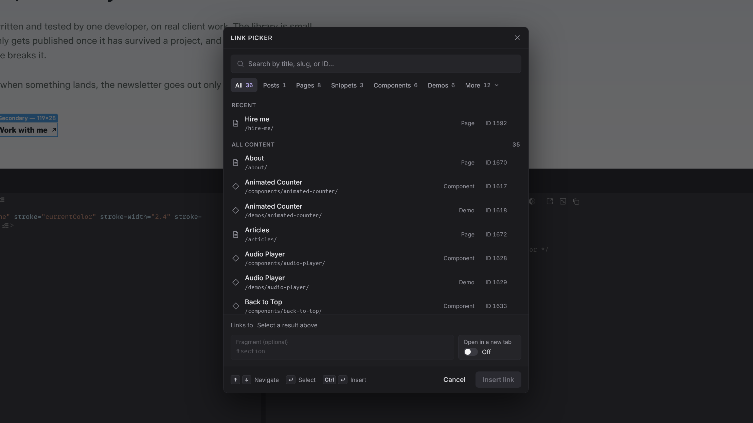The height and width of the screenshot is (423, 753).
Task: Select /demos/animated-counter/ result
Action: [376, 210]
